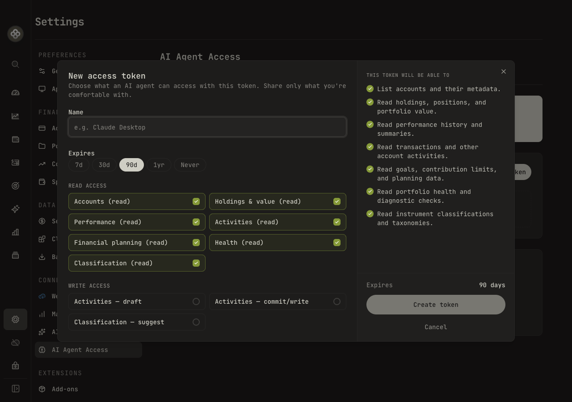Open the search icon in left rail
Viewport: 572px width, 402px height.
point(15,64)
